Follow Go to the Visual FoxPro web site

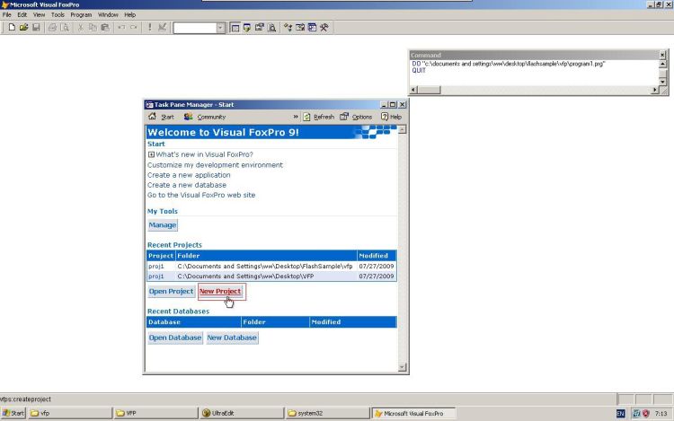201,195
